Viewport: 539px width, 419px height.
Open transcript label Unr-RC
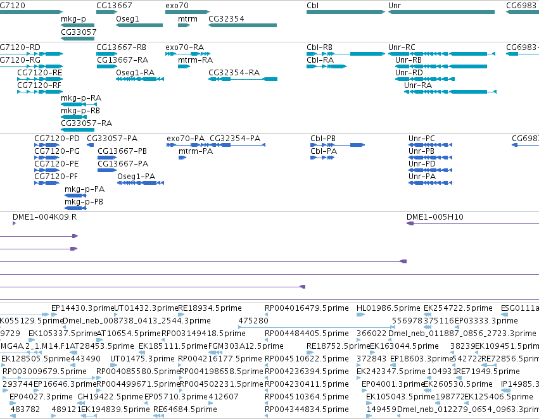click(x=402, y=47)
